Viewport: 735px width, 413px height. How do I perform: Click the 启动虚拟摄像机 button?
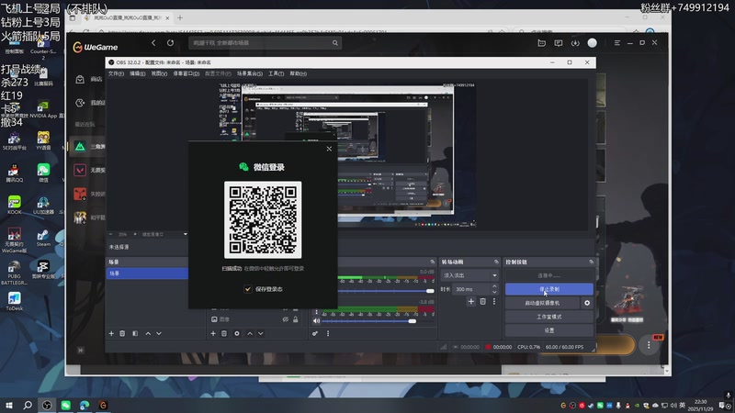(x=542, y=303)
